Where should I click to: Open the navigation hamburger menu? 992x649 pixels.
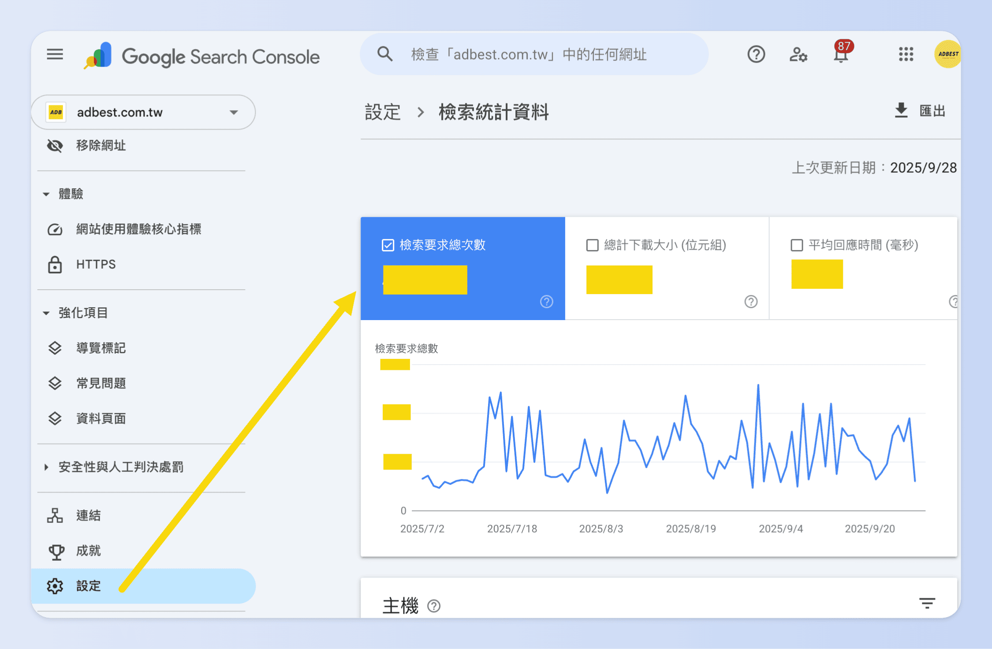click(x=55, y=54)
